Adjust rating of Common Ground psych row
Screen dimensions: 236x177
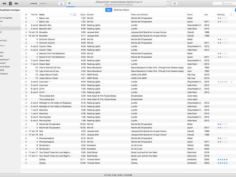tap(223, 43)
